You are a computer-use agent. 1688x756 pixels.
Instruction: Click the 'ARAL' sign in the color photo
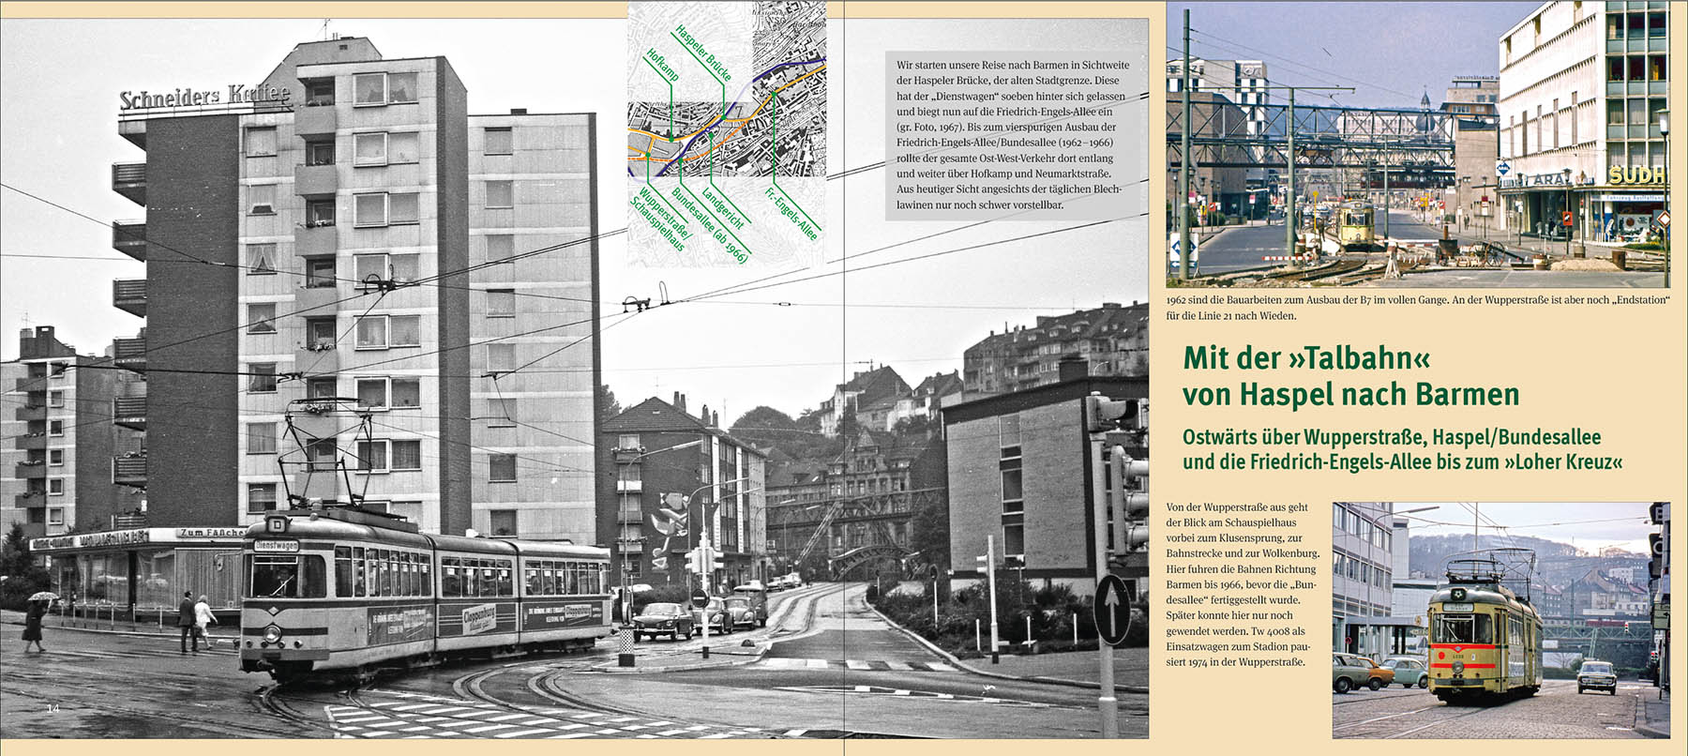(1551, 179)
